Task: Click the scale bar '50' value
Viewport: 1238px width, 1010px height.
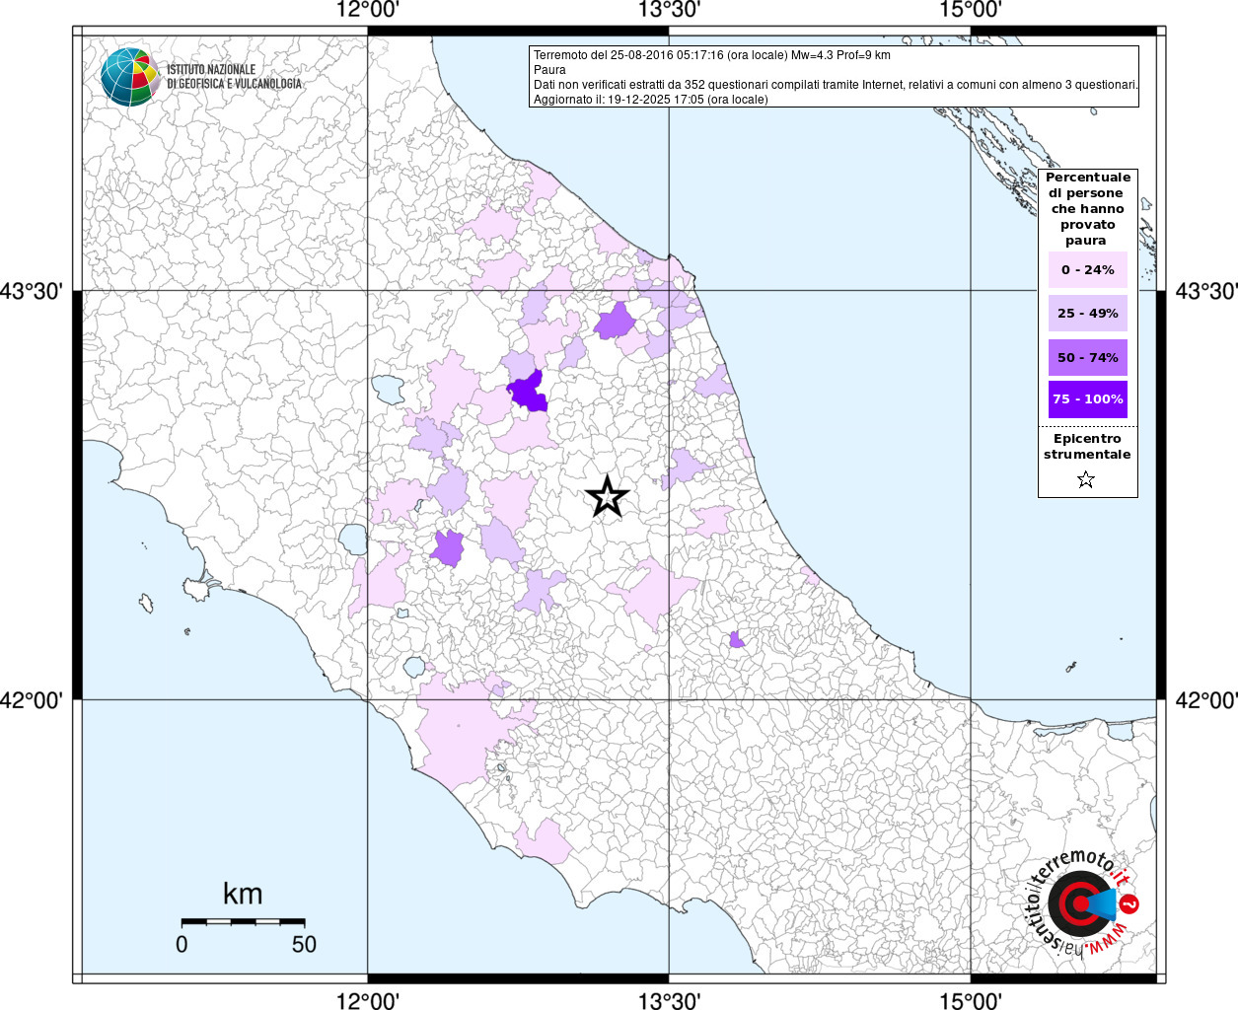Action: pos(304,944)
